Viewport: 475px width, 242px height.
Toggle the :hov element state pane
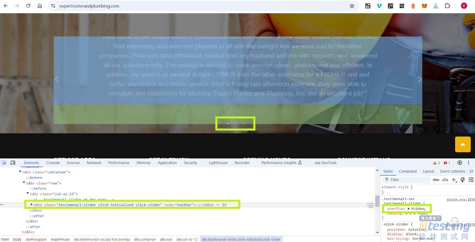(x=436, y=180)
